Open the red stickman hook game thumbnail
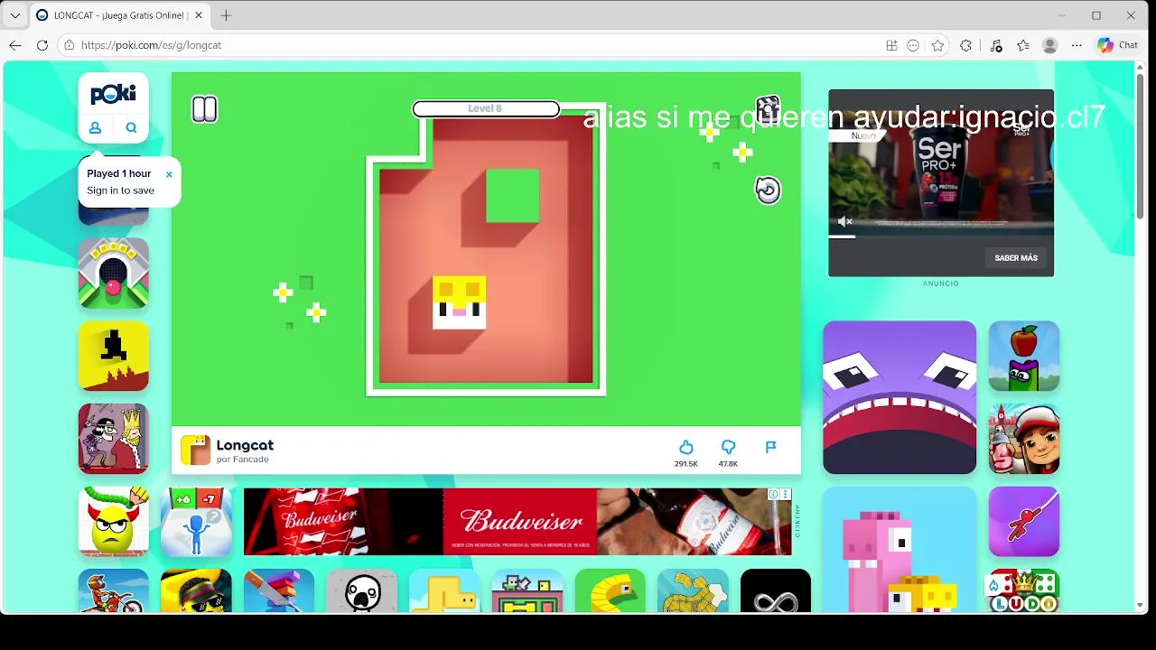The image size is (1156, 650). pos(1024,522)
